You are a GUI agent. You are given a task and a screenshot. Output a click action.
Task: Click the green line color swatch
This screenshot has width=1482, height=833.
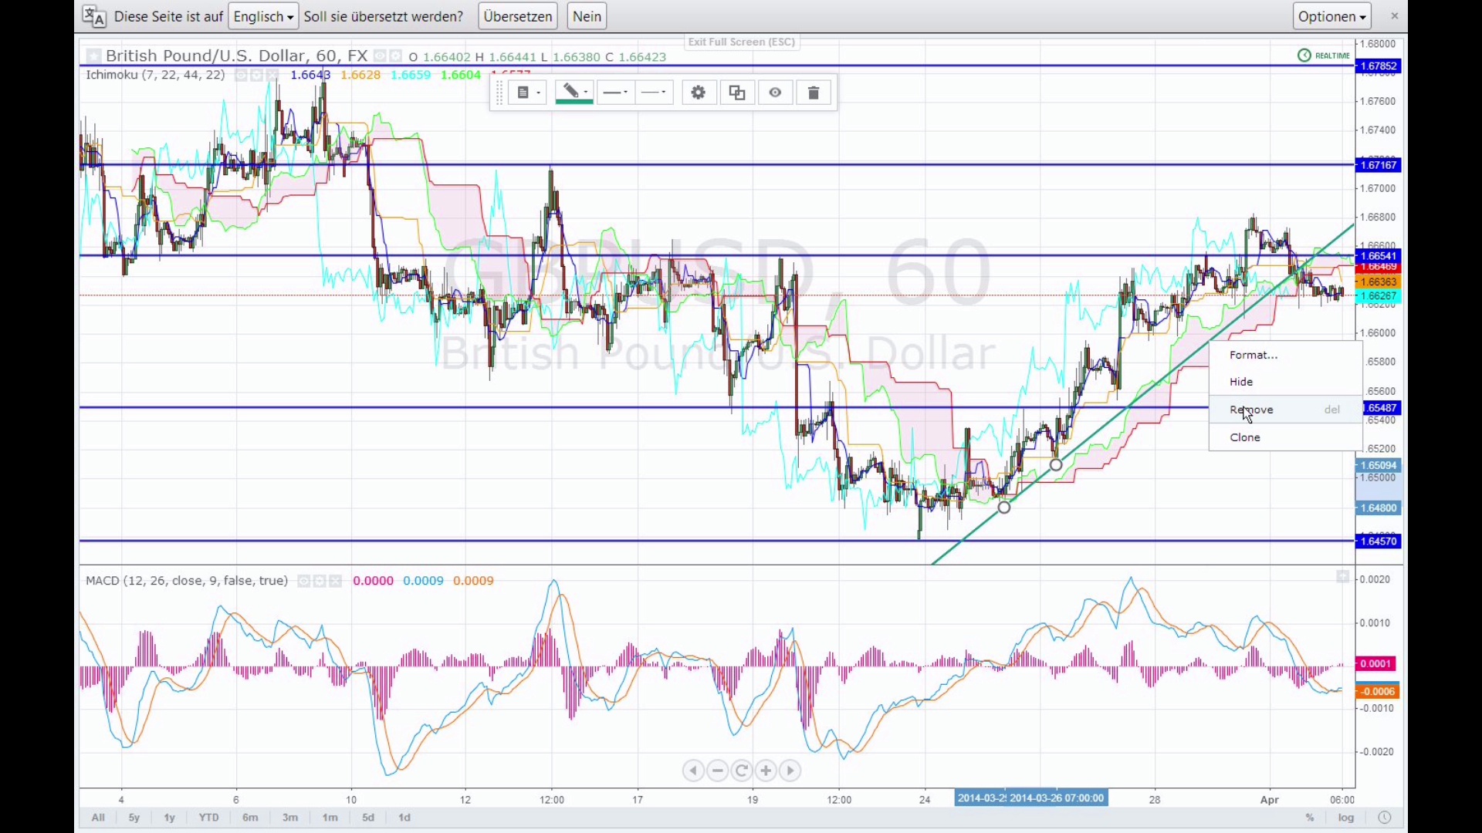coord(574,102)
